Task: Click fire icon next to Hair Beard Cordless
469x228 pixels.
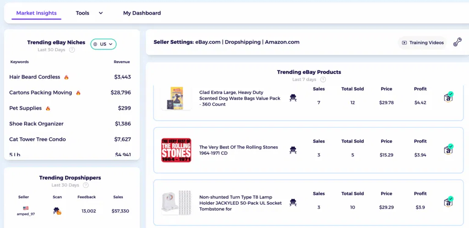Action: (x=66, y=77)
